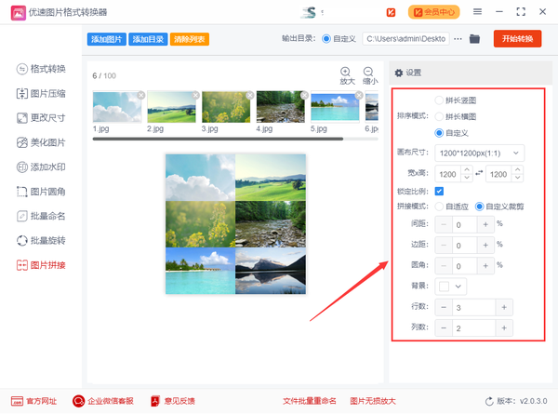Select 自定义裁剪 stitching mode radio
This screenshot has height=414, width=558.
pyautogui.click(x=479, y=207)
